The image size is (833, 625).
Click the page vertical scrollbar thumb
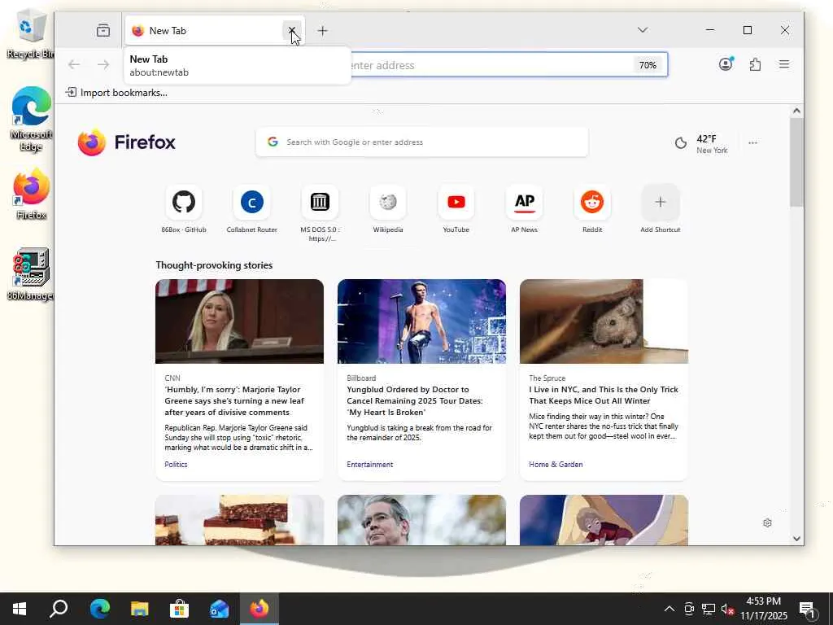click(796, 162)
